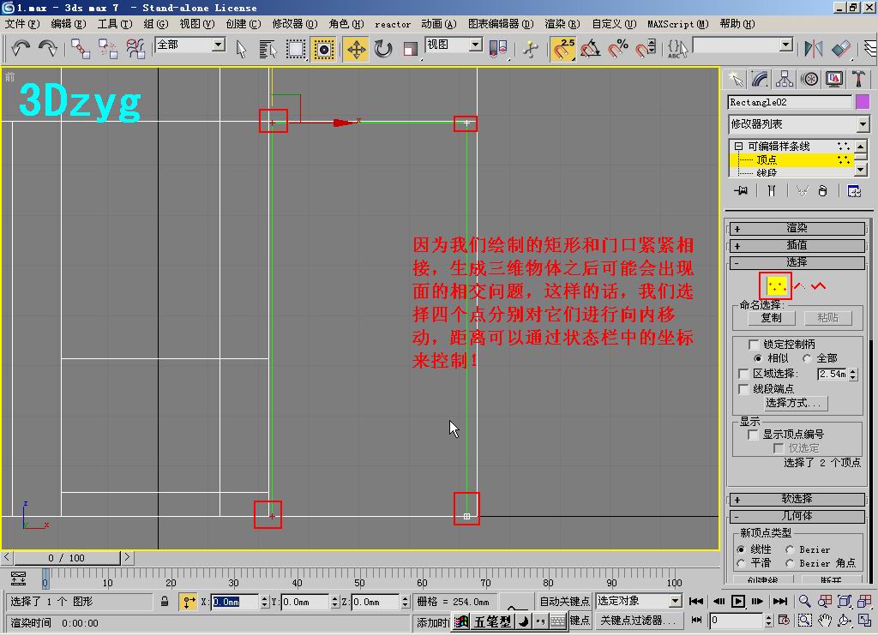Open the Utilities hammer panel icon
The width and height of the screenshot is (878, 636).
pos(858,79)
